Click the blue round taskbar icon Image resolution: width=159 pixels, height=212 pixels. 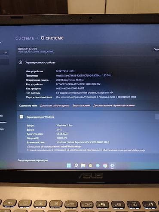pos(98,166)
